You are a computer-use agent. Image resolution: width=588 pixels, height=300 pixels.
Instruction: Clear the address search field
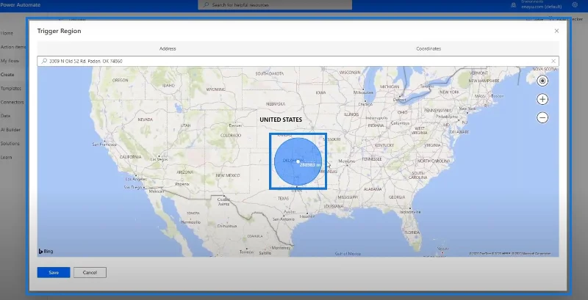coord(553,61)
